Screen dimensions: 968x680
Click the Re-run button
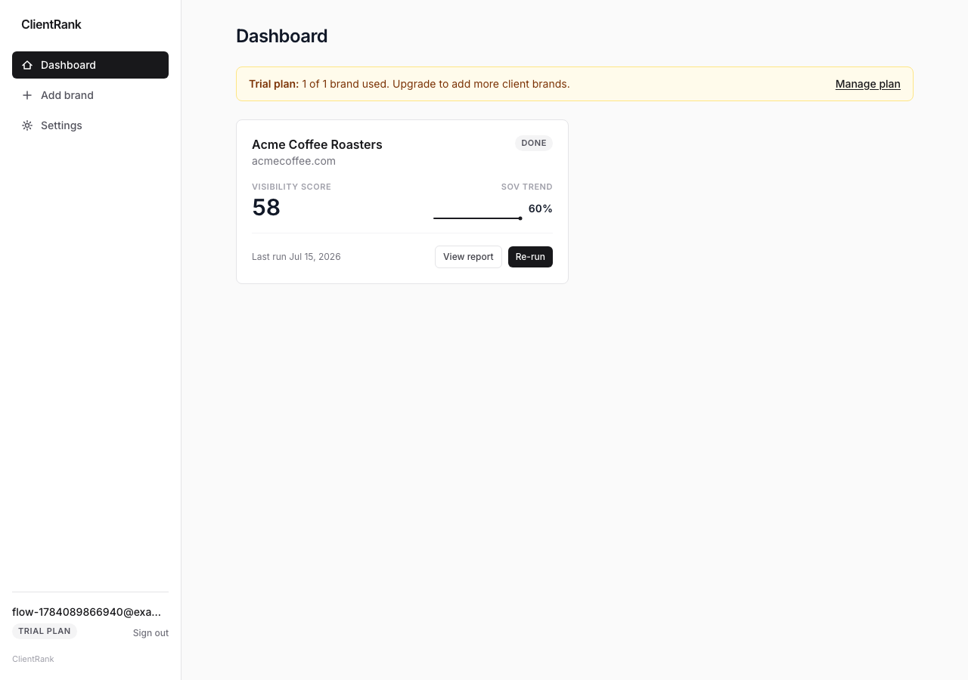pos(530,257)
